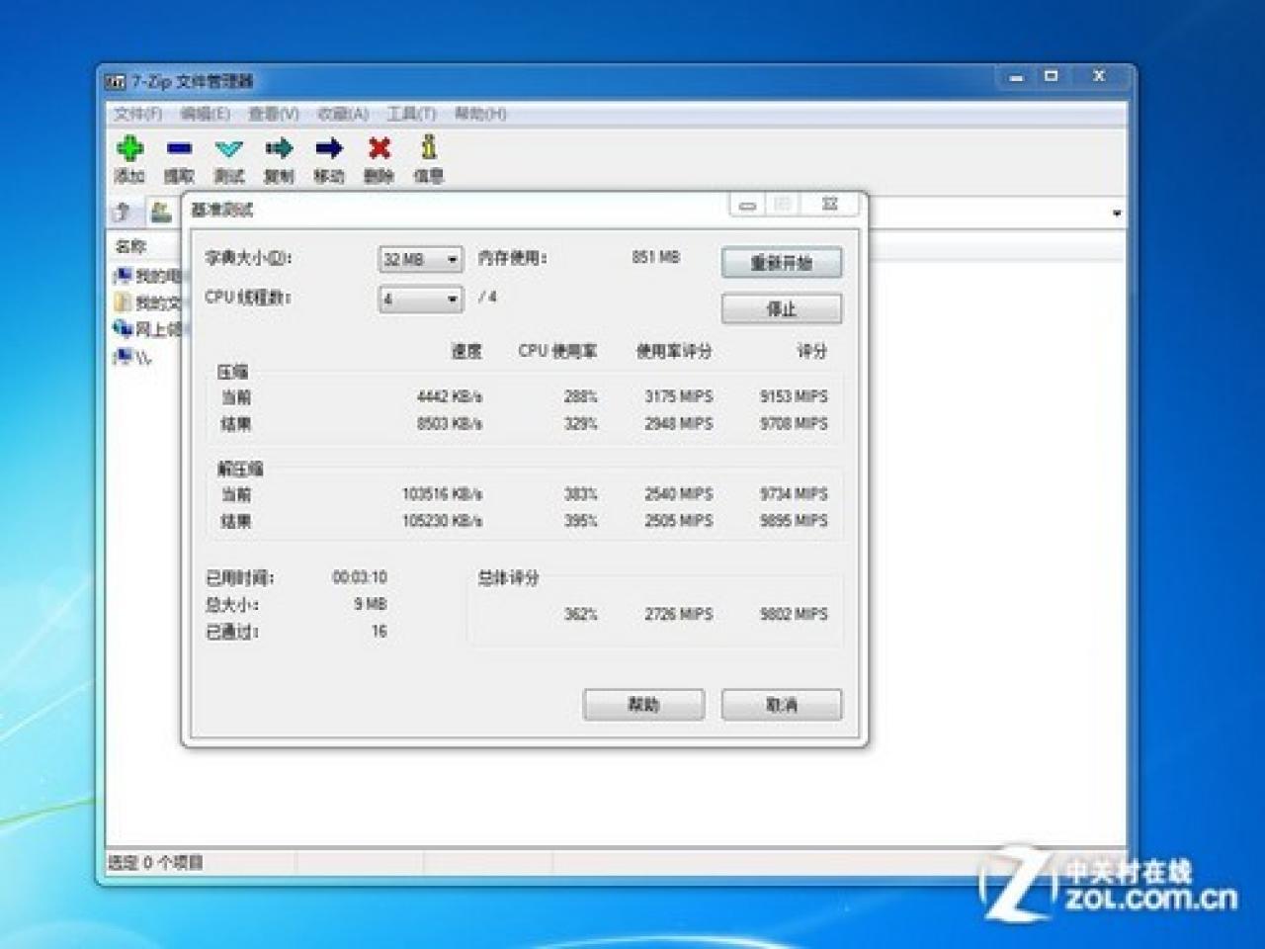Image resolution: width=1265 pixels, height=949 pixels.
Task: Click the Cancel (取消) button
Action: [x=782, y=705]
